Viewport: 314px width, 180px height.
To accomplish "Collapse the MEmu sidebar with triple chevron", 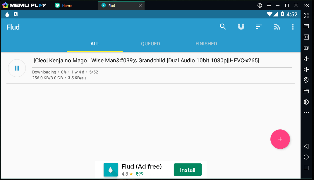I will coord(306,5).
